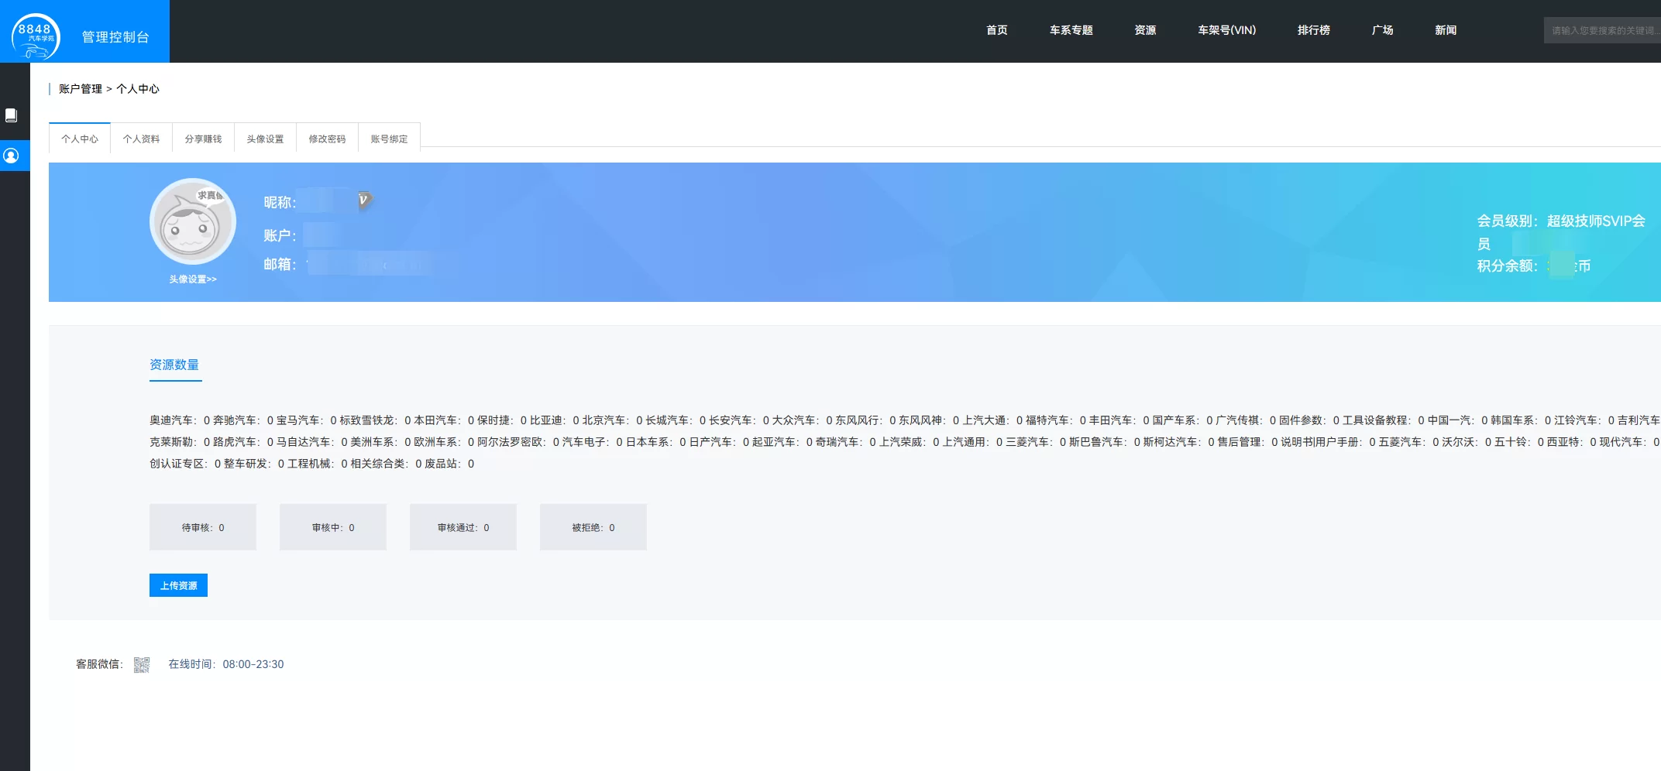Click the 积分余额 points balance label
1661x771 pixels.
pos(1507,266)
